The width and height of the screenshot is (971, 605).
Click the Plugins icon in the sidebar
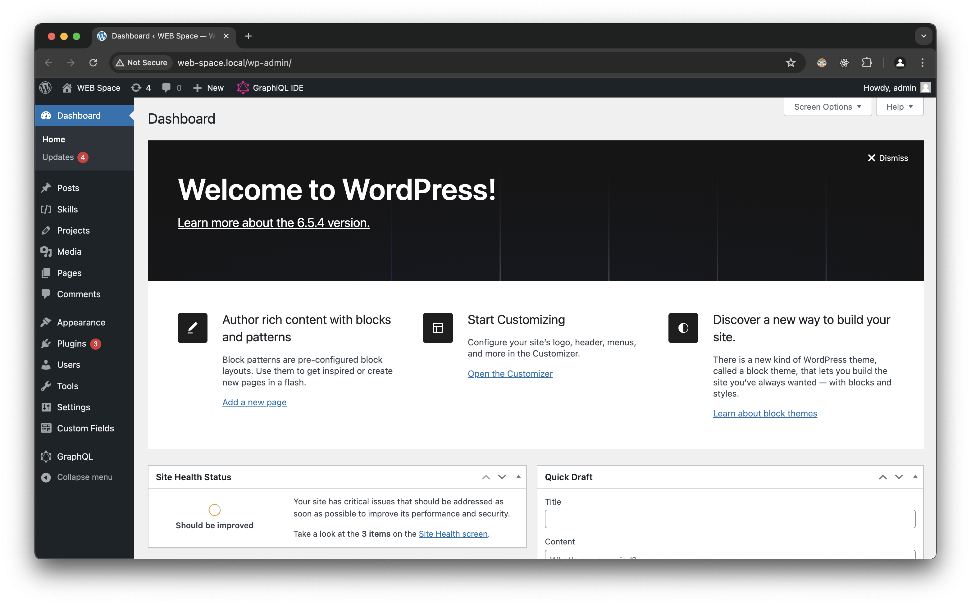point(46,343)
